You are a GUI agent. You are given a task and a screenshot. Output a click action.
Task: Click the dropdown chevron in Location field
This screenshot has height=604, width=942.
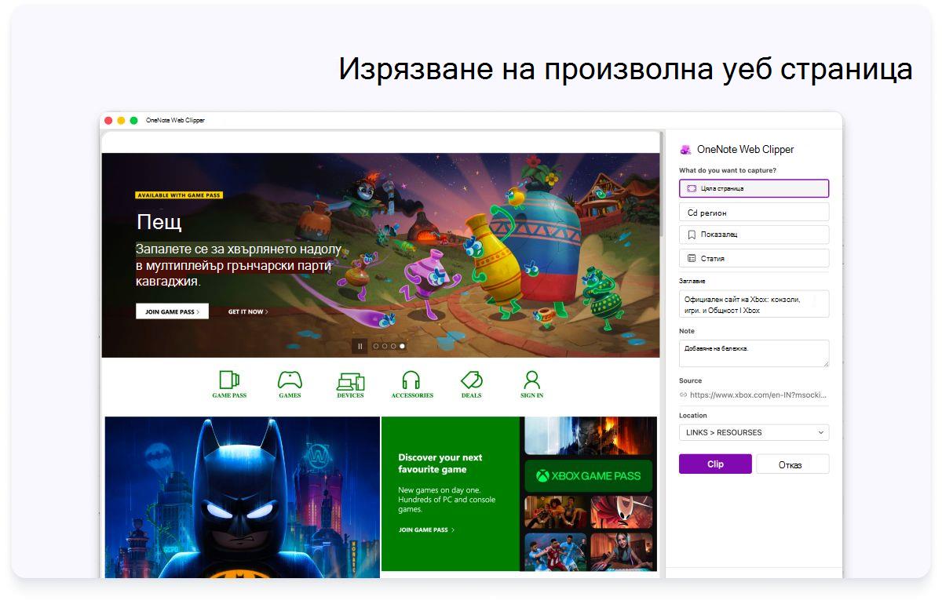pyautogui.click(x=821, y=432)
